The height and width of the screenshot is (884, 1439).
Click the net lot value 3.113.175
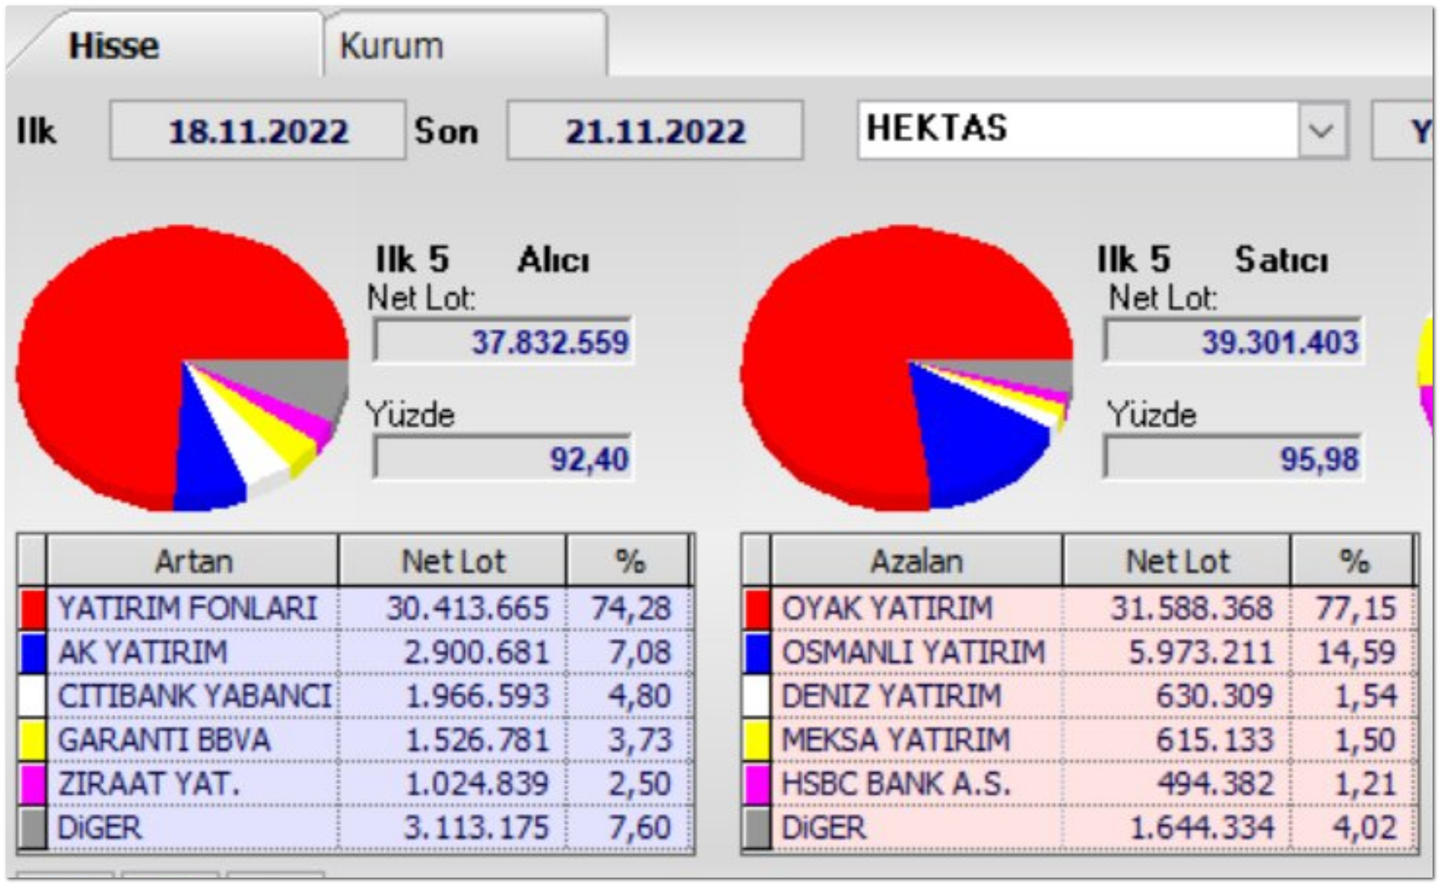[477, 828]
